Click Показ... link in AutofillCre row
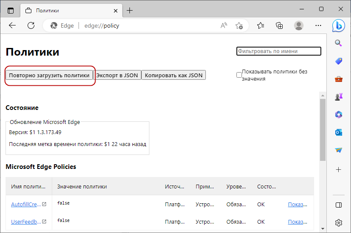The image size is (351, 233). pos(298,204)
